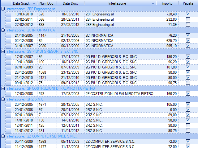Screen dimensions: 198x148
Task: Collapse the 2Z COMPUTER SERVICE S.N.C. group
Action: pyautogui.click(x=3, y=136)
